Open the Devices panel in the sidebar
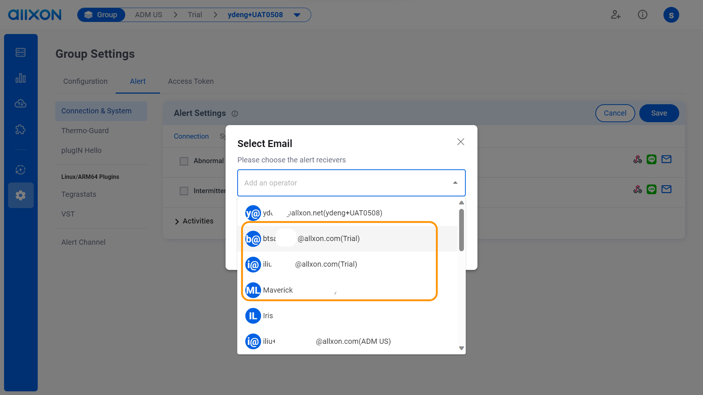The width and height of the screenshot is (703, 395). pos(21,52)
